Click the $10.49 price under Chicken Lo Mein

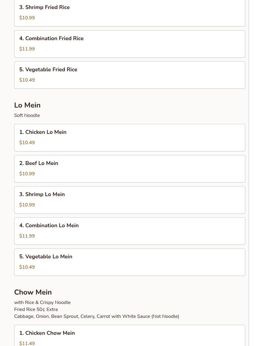tap(27, 143)
